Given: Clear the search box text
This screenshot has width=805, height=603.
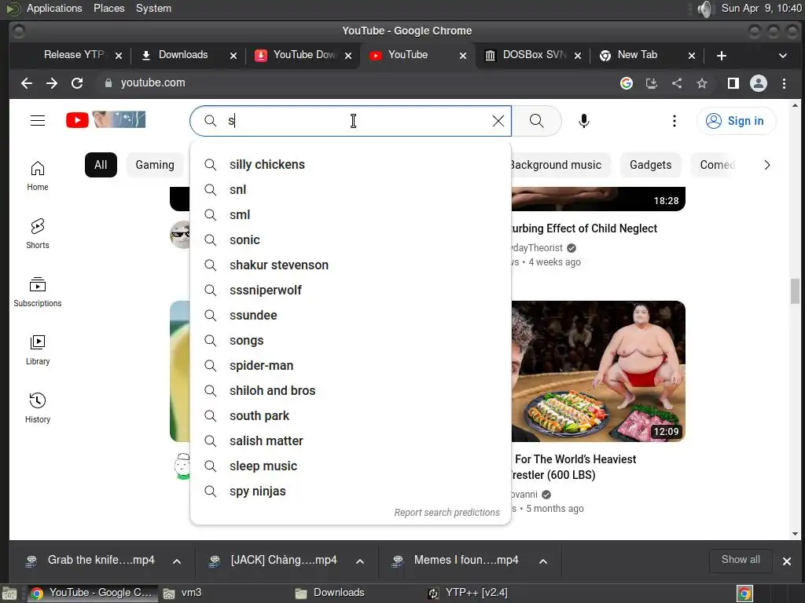Looking at the screenshot, I should (498, 121).
